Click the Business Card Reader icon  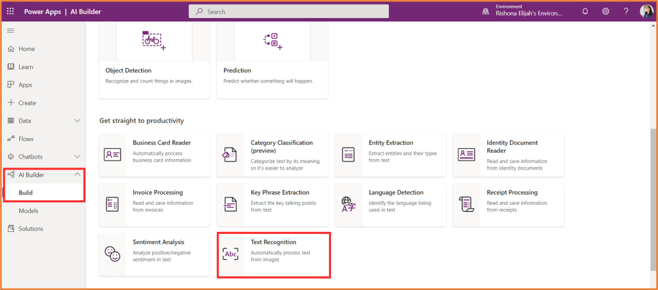(113, 155)
